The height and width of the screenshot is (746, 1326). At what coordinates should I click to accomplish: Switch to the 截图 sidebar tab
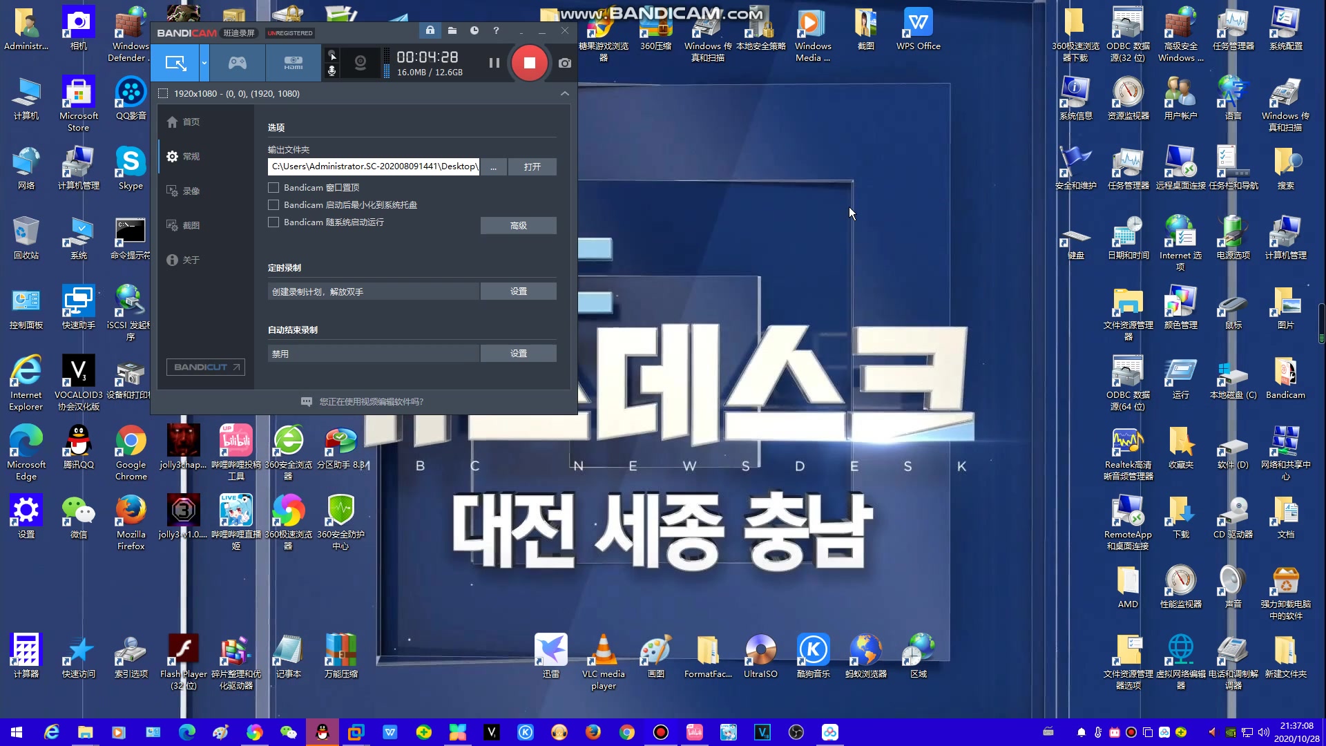[191, 226]
